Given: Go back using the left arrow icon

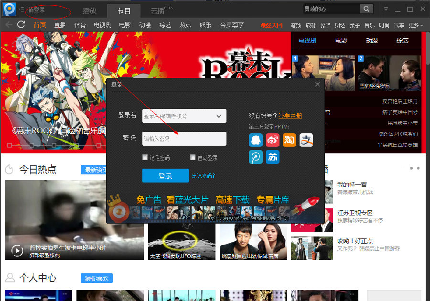Looking at the screenshot, I should coord(8,25).
